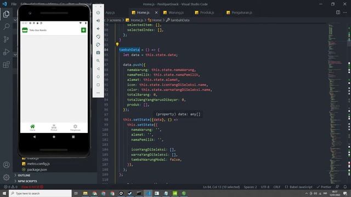This screenshot has height=197, width=351.
Task: Click the emulator volume up button
Action: (x=98, y=21)
